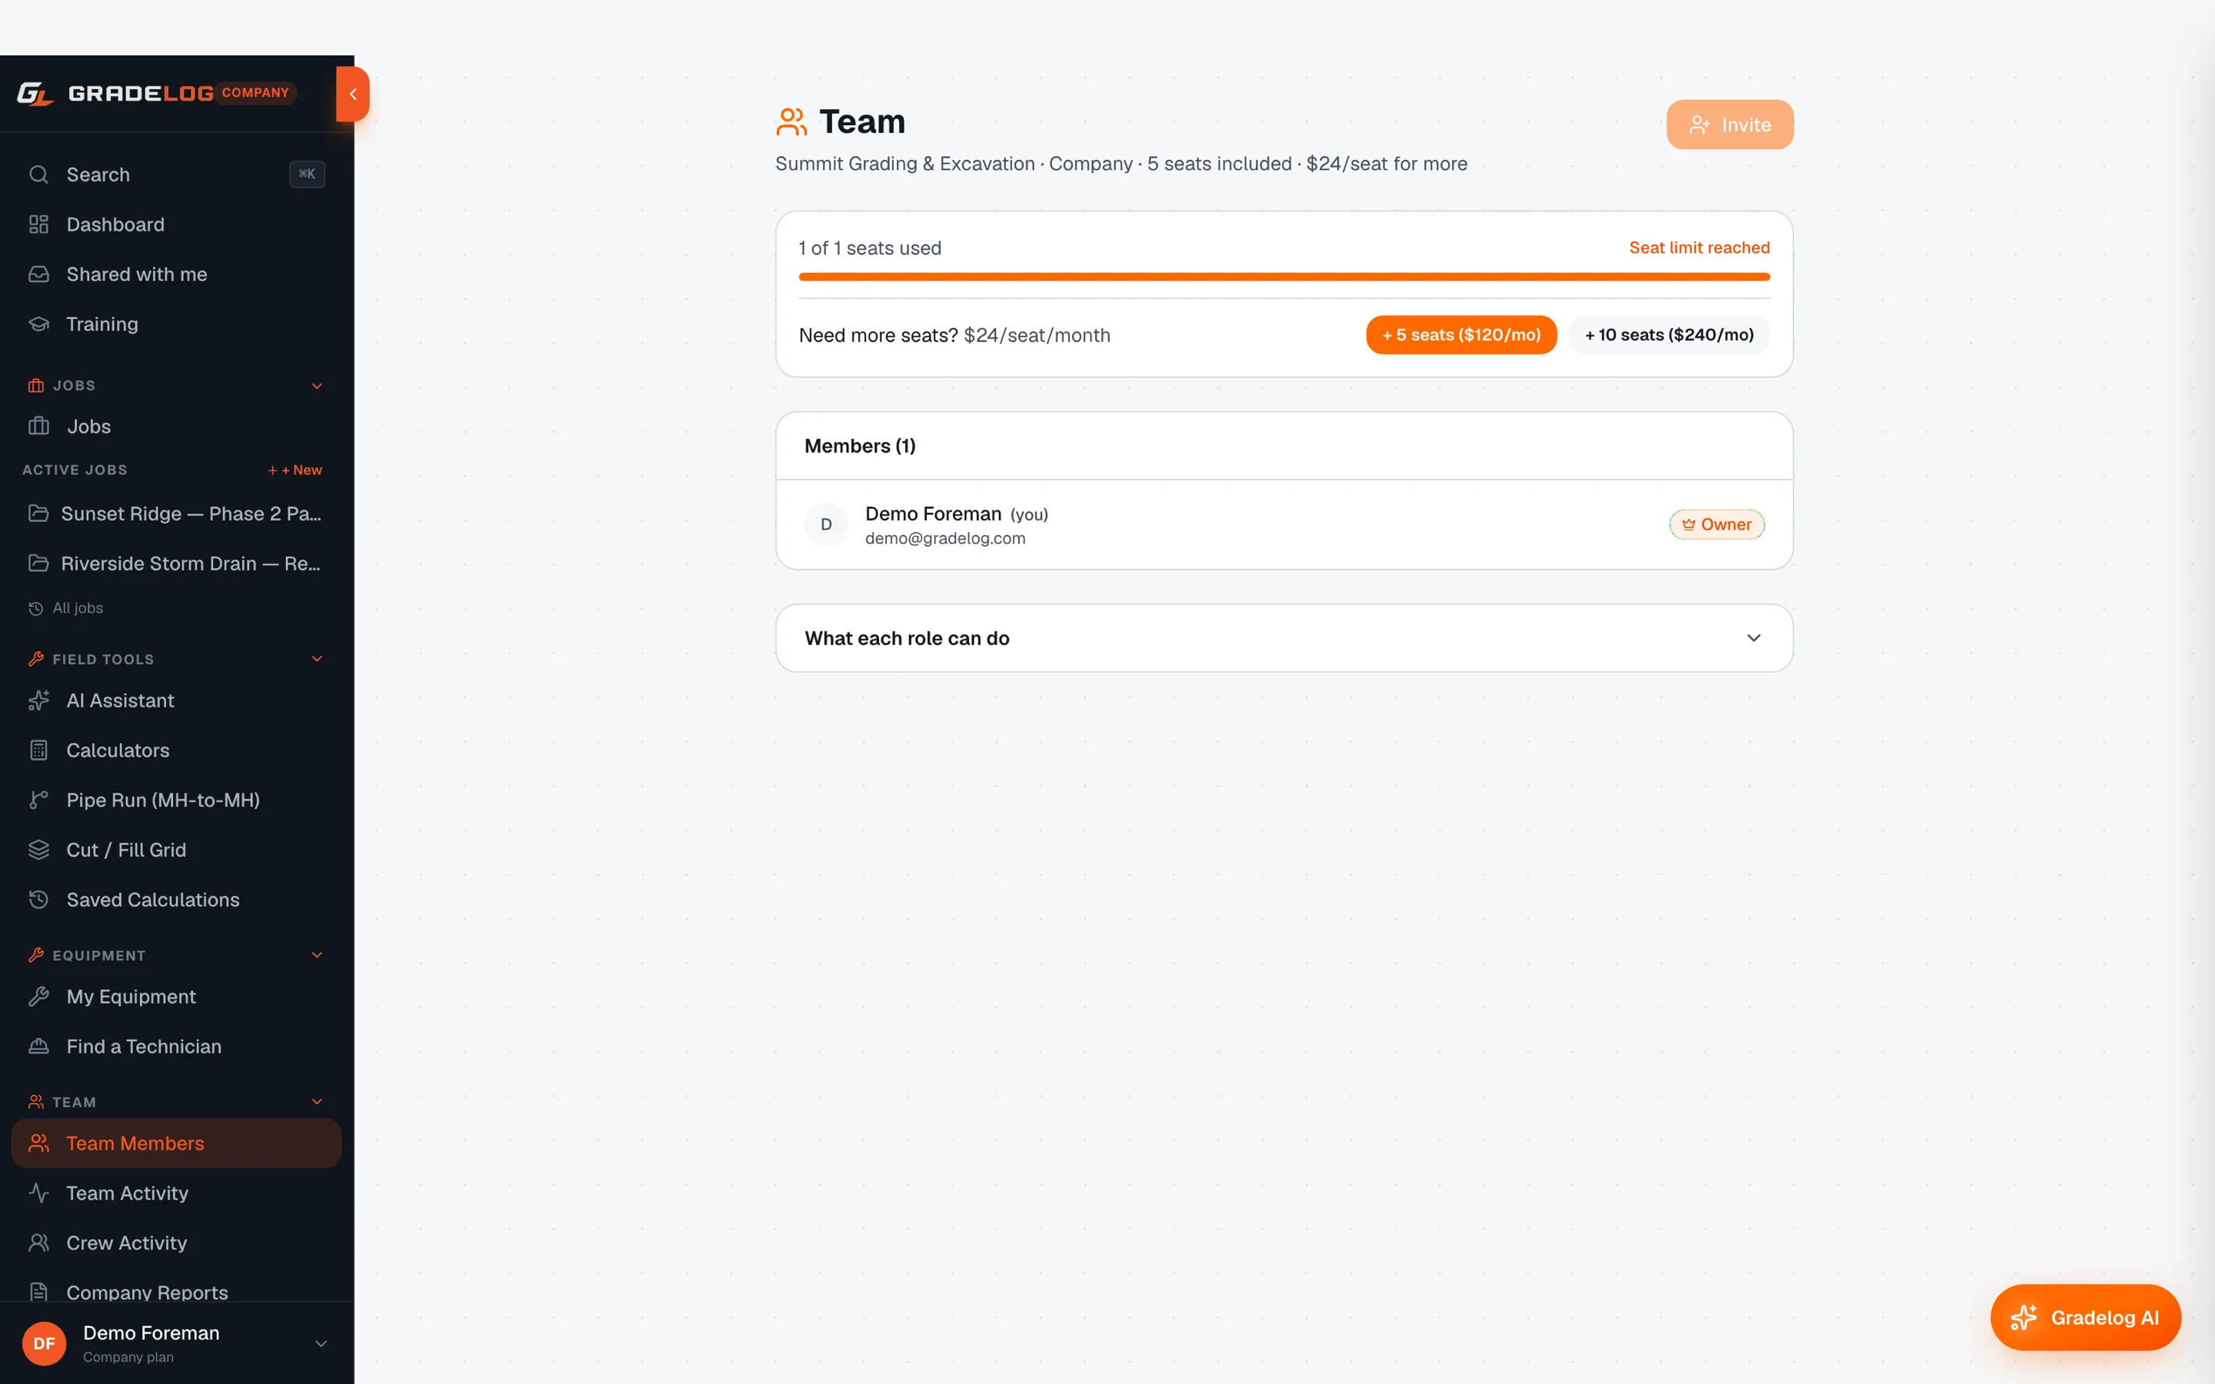The height and width of the screenshot is (1384, 2215).
Task: Click the Company Reports document icon
Action: 38,1292
